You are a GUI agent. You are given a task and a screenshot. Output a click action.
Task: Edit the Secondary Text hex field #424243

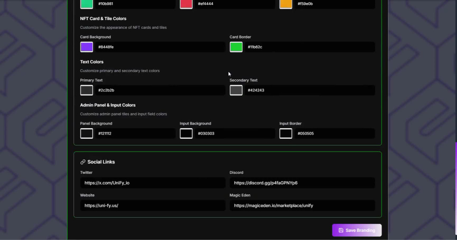tap(309, 90)
